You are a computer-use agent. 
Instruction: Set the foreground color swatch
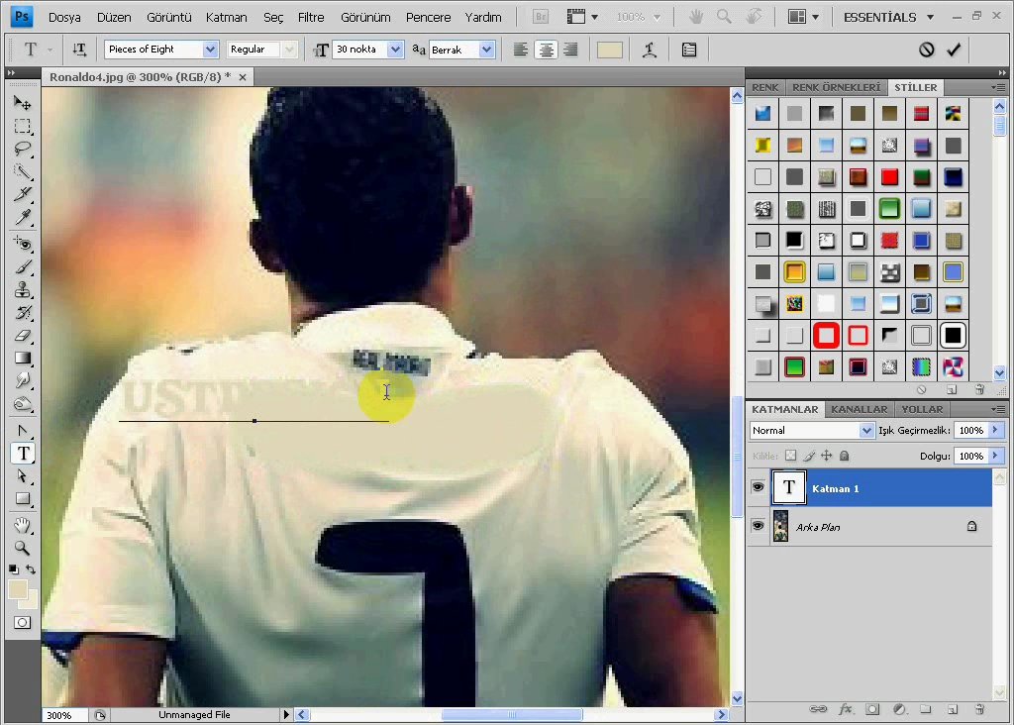coord(18,589)
